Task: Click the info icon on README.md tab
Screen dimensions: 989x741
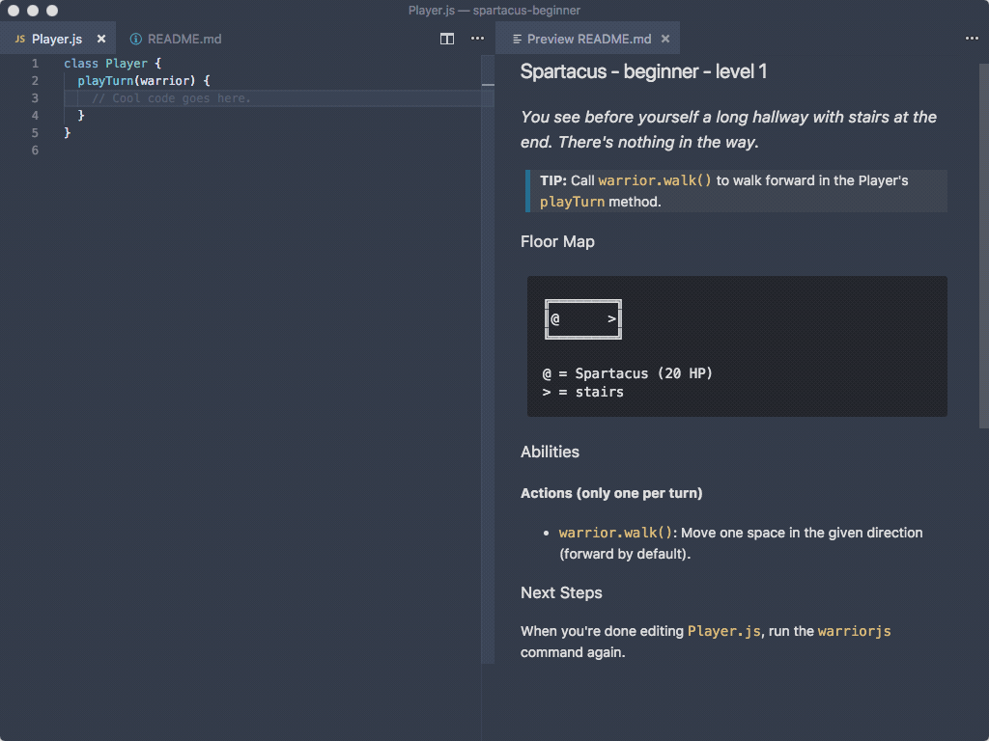Action: (136, 40)
